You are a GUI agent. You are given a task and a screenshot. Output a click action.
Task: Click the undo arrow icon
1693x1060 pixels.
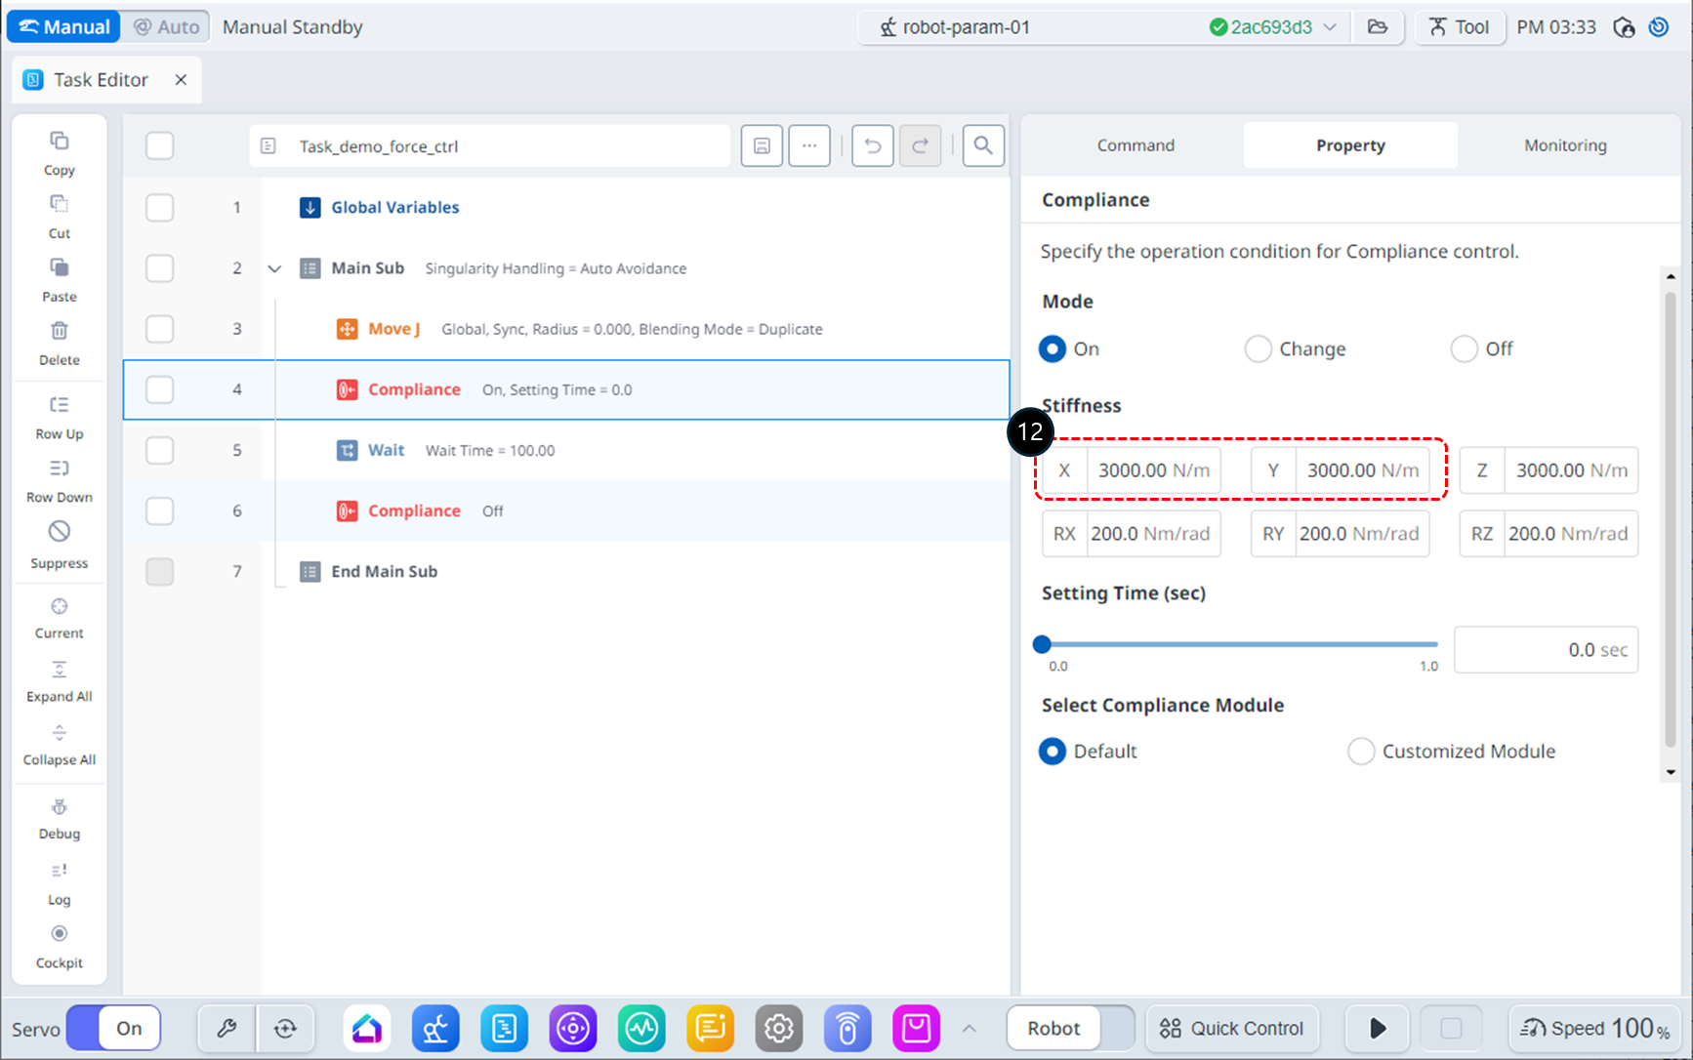click(x=872, y=145)
